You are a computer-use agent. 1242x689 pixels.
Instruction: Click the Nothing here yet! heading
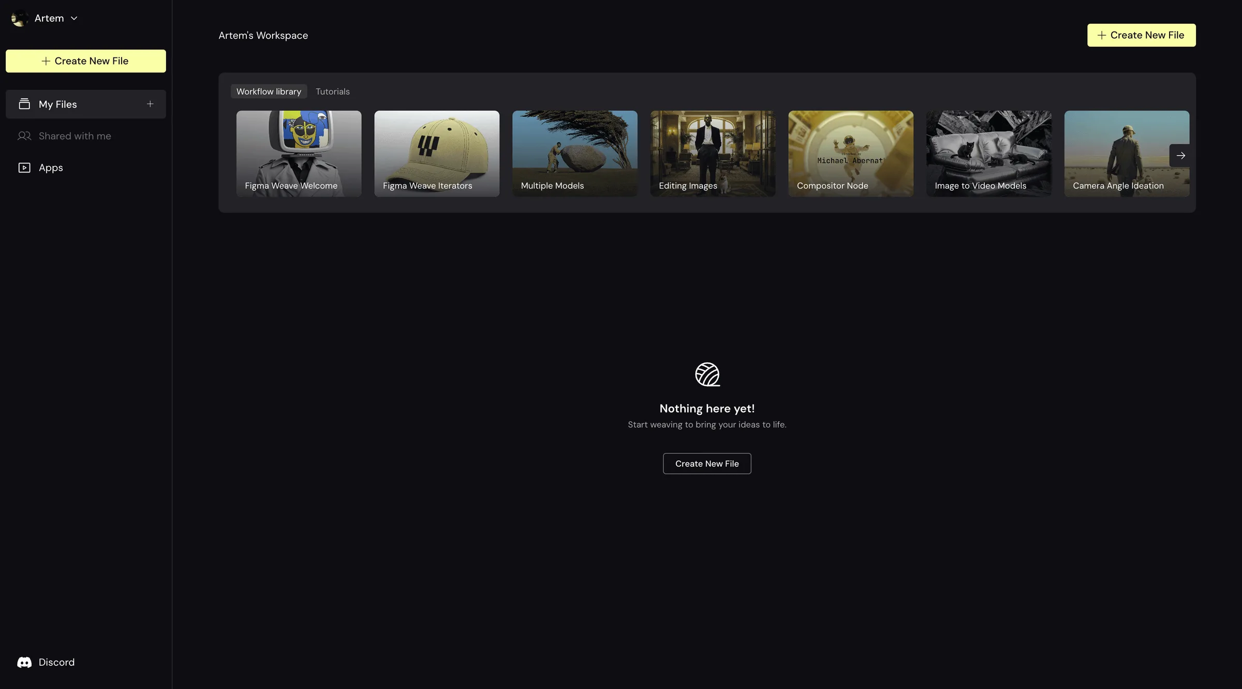707,409
